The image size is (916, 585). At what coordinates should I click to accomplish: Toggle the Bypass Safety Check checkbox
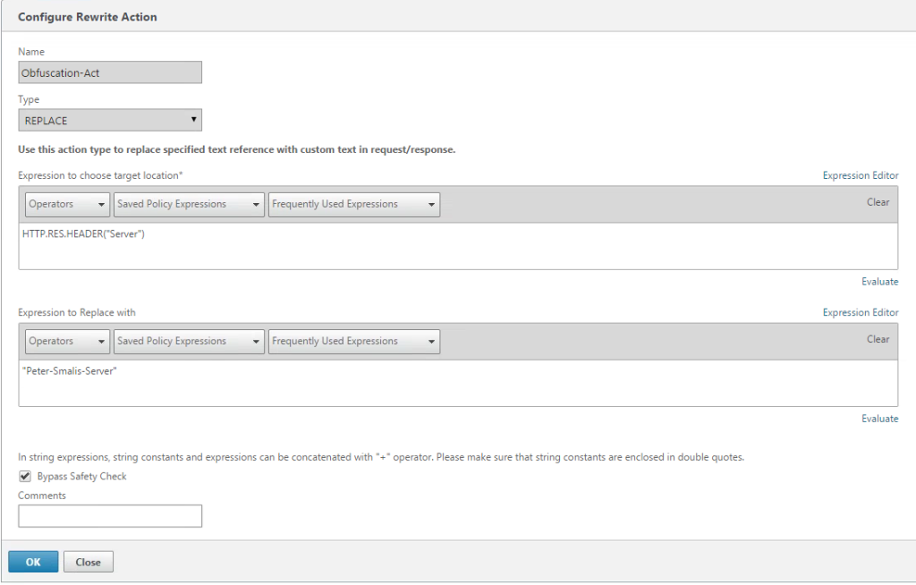tap(25, 476)
